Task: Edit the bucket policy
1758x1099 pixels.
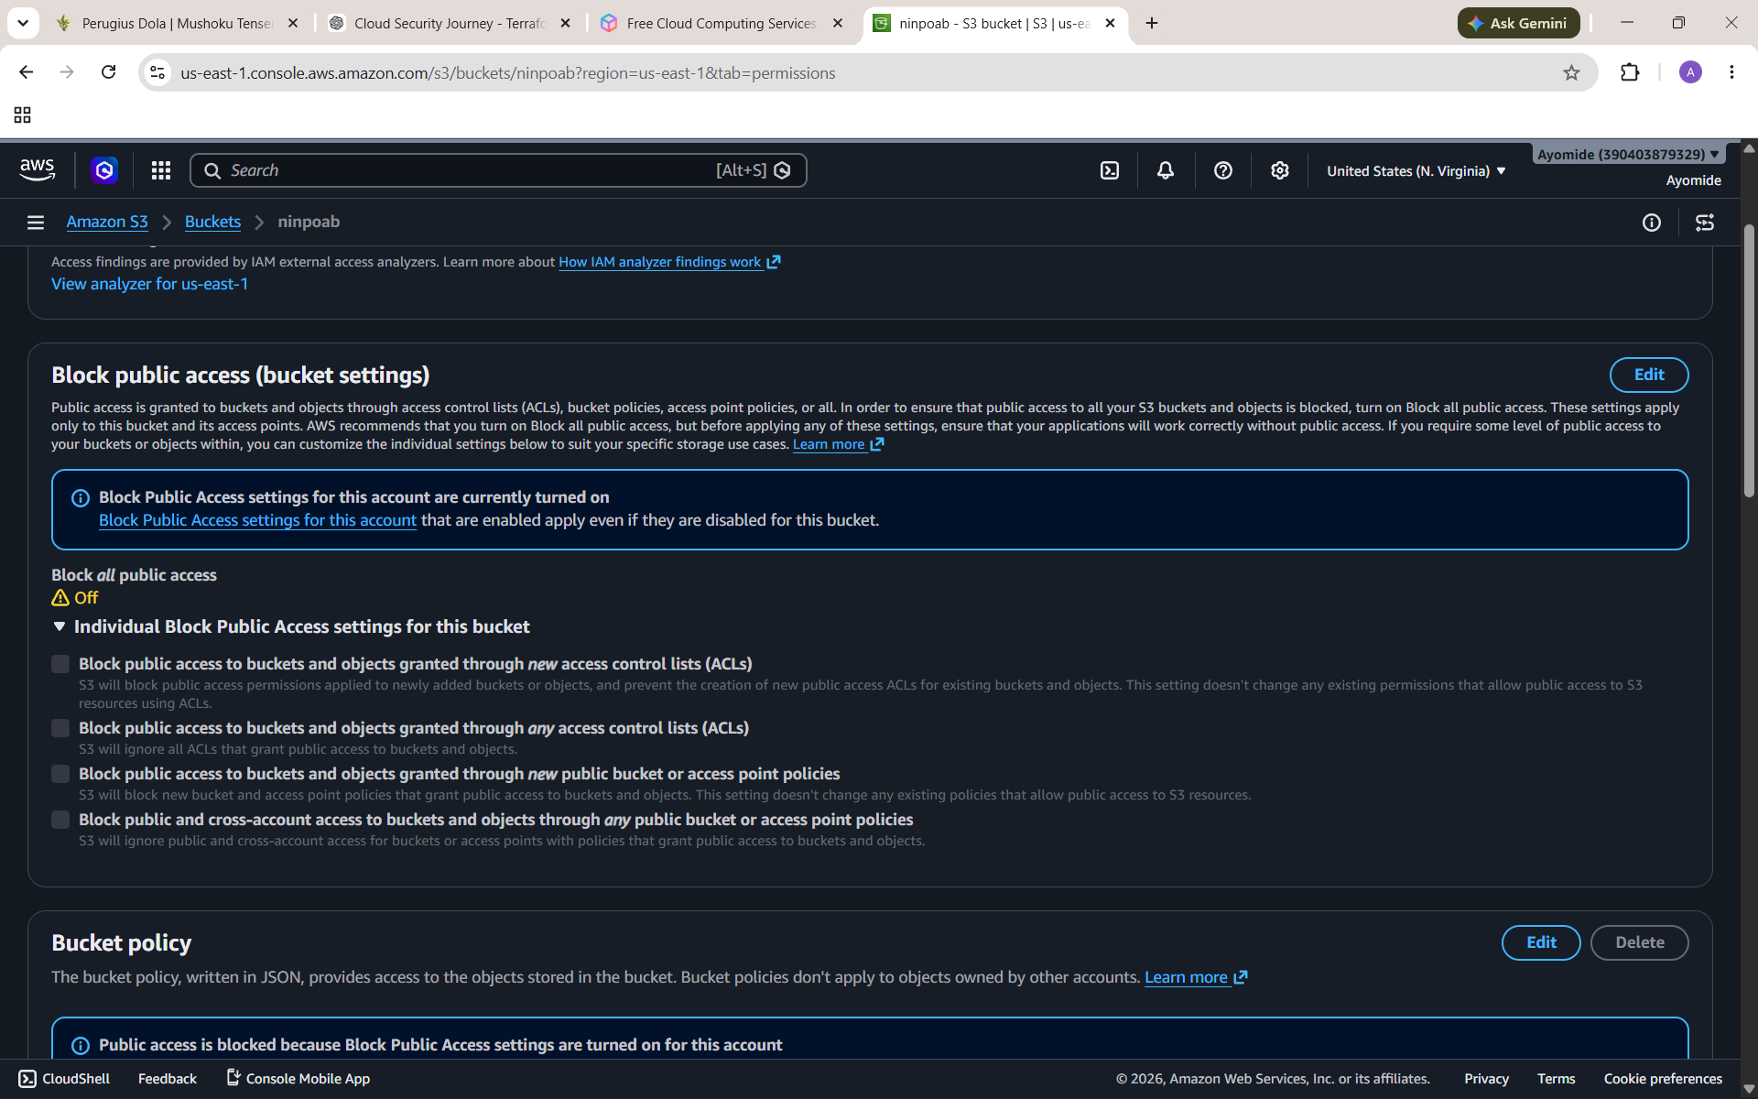Action: coord(1541,942)
